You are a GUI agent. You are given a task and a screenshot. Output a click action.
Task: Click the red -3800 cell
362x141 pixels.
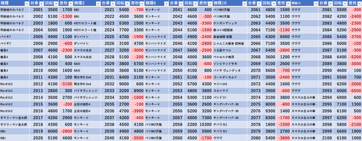click(x=284, y=138)
